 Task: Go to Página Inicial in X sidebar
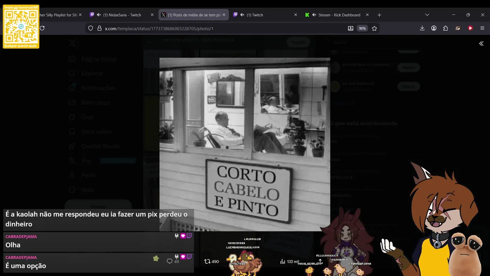coord(98,59)
